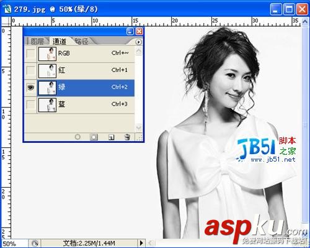Close the 279.jpg document window
This screenshot has width=310, height=248.
(x=302, y=9)
